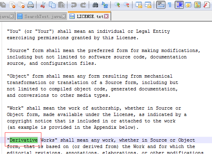Click the save-state icon on SearchTest.java tab

click(20, 16)
